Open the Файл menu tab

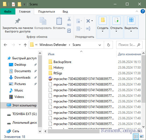coord(8,12)
